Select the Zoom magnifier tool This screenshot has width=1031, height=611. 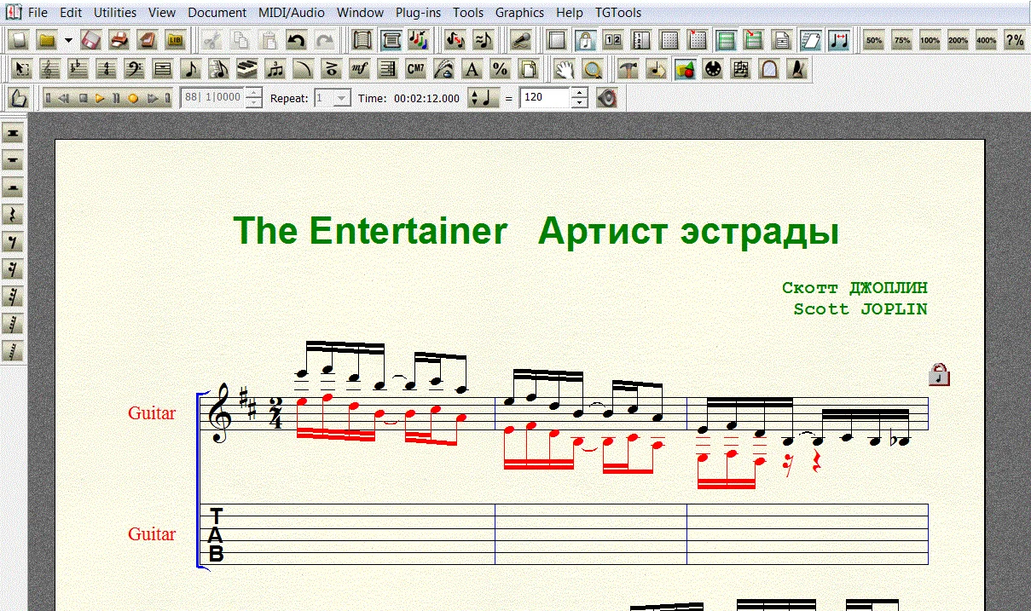coord(593,69)
